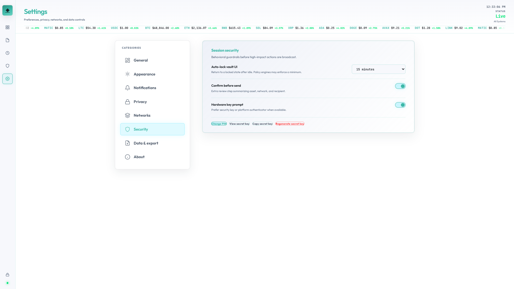Click the BTC price in the ticker
The width and height of the screenshot is (514, 289).
coord(160,28)
